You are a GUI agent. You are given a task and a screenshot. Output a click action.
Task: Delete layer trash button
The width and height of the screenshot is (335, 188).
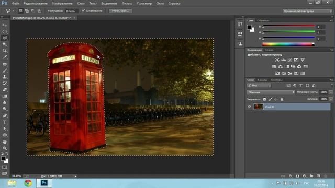(x=326, y=176)
